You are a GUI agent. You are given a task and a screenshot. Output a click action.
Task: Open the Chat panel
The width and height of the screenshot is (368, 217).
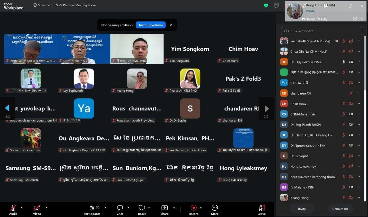pos(120,210)
